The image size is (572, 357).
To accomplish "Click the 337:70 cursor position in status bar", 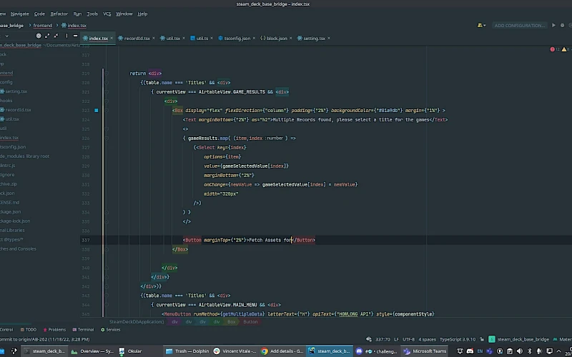I will click(x=383, y=340).
